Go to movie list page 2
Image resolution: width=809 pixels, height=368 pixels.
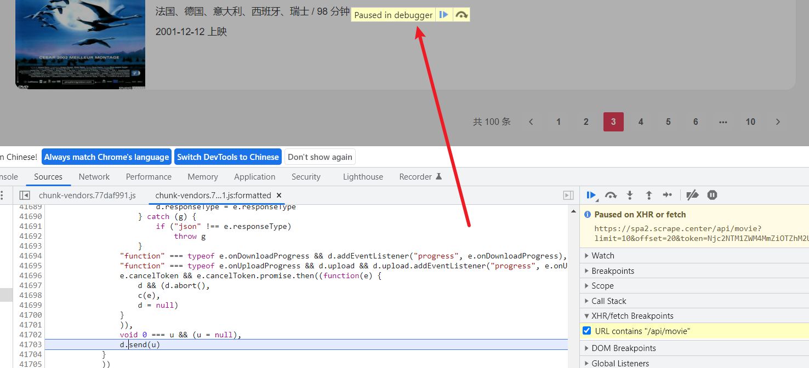click(586, 122)
